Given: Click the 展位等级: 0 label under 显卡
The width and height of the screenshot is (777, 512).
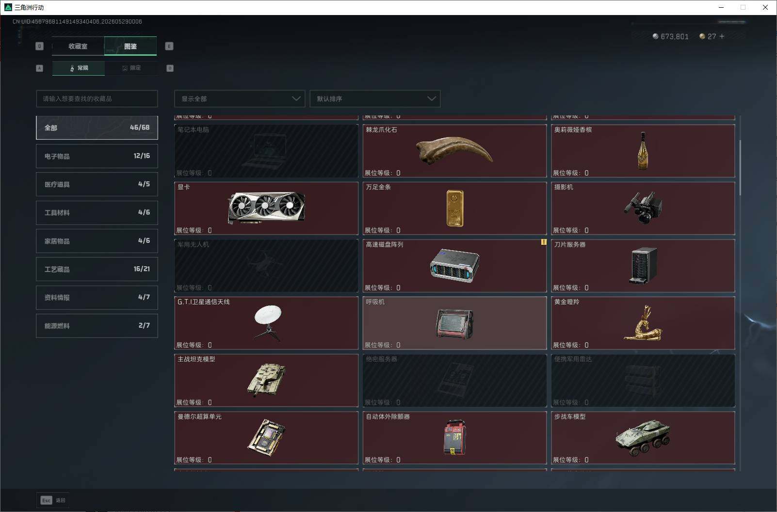Looking at the screenshot, I should [194, 230].
